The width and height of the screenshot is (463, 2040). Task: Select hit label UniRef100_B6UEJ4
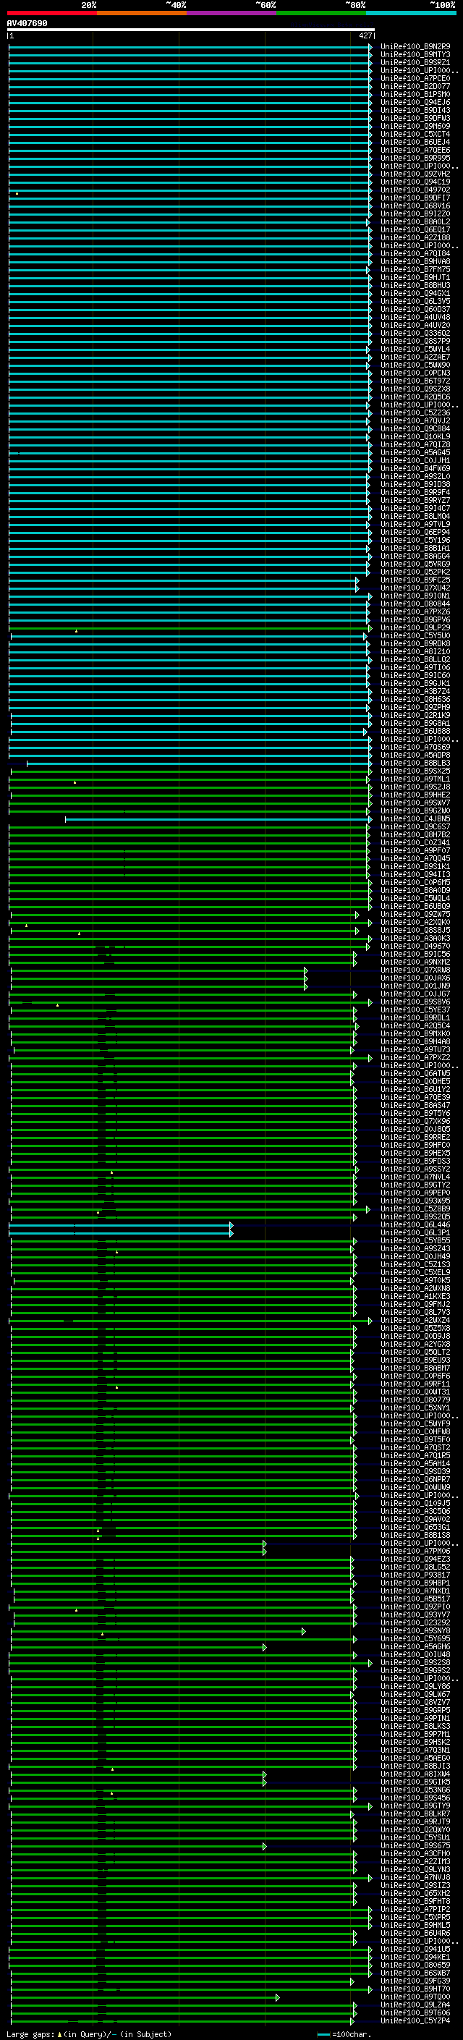(x=415, y=143)
